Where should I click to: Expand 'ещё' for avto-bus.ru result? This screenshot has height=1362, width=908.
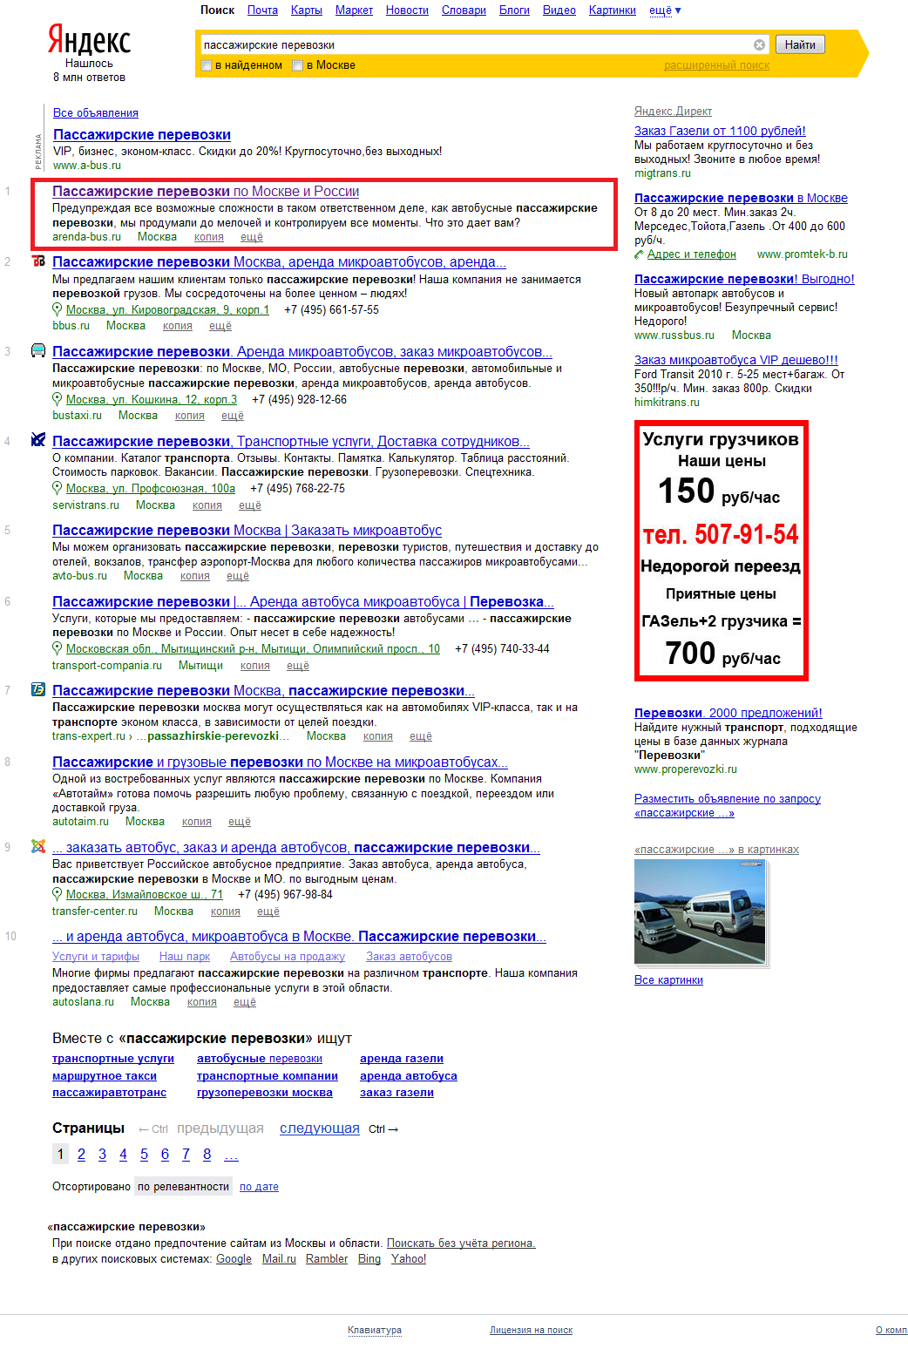click(x=238, y=576)
